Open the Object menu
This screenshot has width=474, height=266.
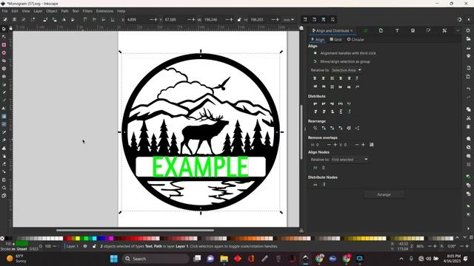pos(52,11)
